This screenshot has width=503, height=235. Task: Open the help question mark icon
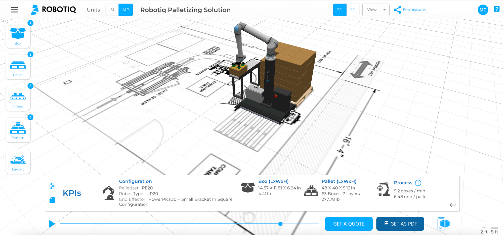[496, 9]
